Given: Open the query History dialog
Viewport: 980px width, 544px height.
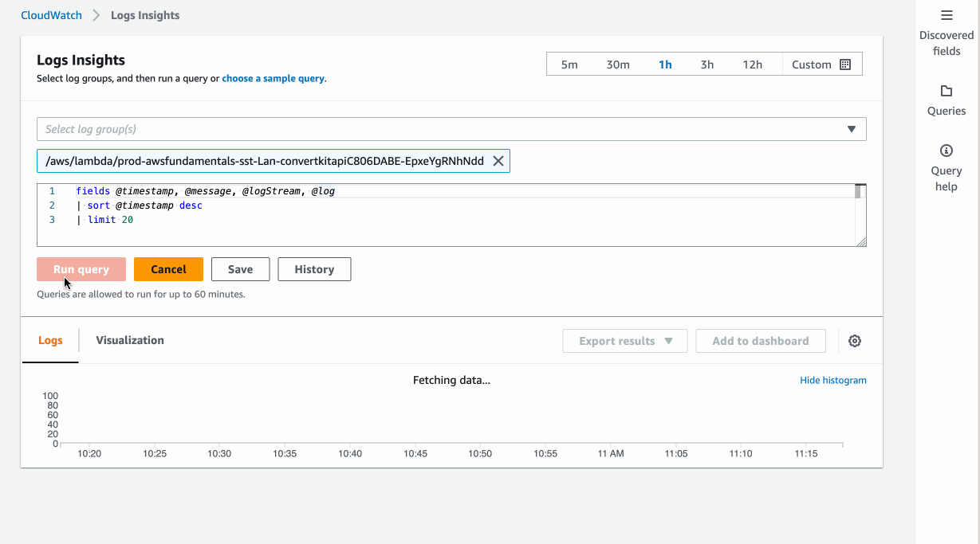Looking at the screenshot, I should pyautogui.click(x=314, y=268).
